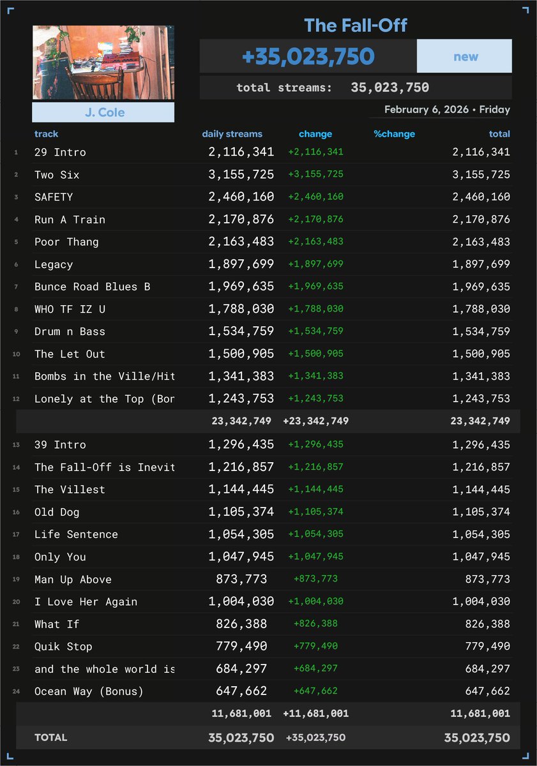The width and height of the screenshot is (537, 766).
Task: Click the 'track' column header
Action: click(46, 134)
